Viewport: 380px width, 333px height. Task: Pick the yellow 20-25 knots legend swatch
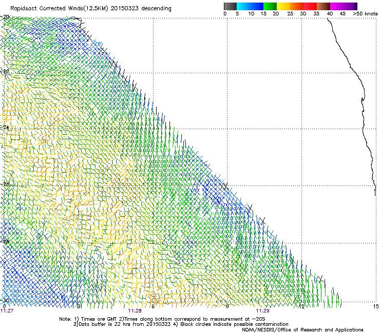283,6
